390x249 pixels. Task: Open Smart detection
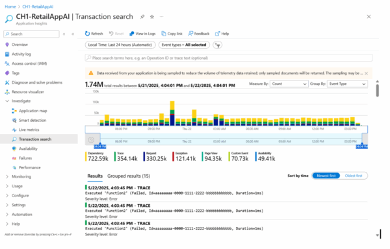click(x=32, y=121)
